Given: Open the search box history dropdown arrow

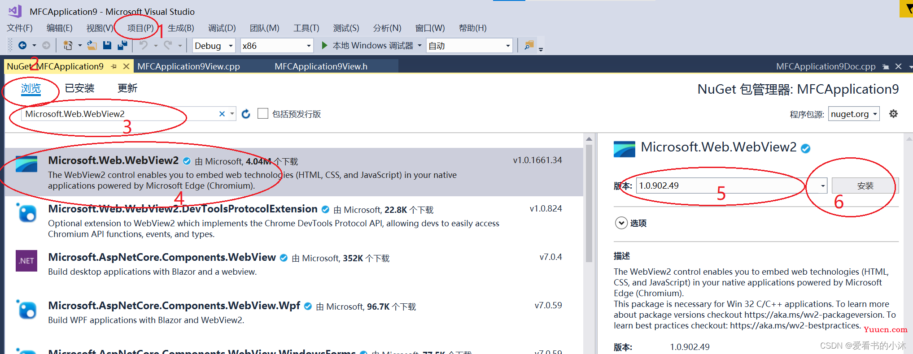Looking at the screenshot, I should click(x=232, y=114).
